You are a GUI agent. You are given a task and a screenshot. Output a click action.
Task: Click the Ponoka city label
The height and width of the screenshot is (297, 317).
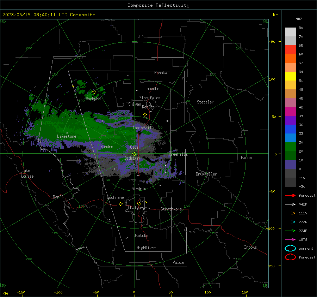161,73
